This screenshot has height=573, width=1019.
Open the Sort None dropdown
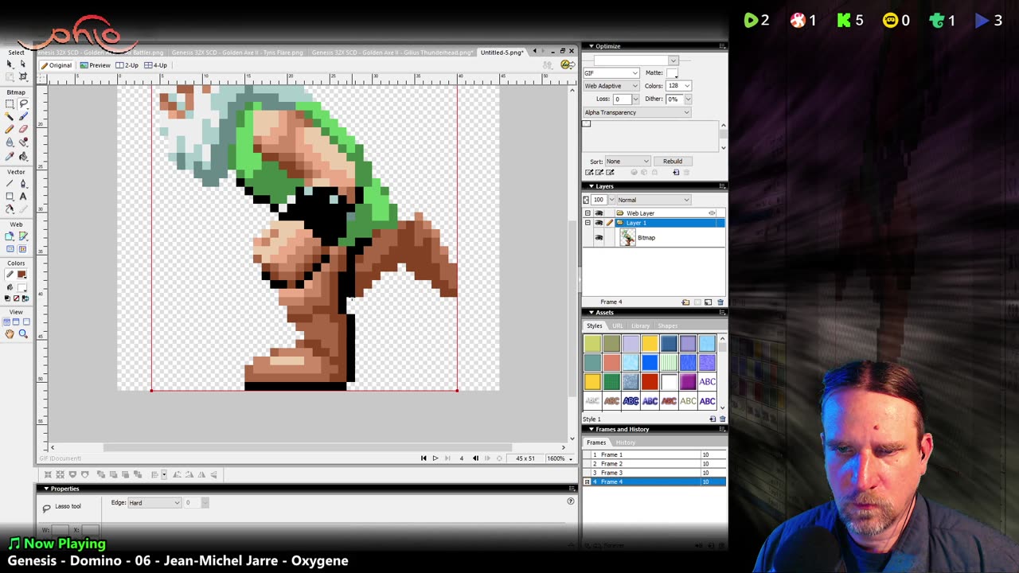coord(628,162)
